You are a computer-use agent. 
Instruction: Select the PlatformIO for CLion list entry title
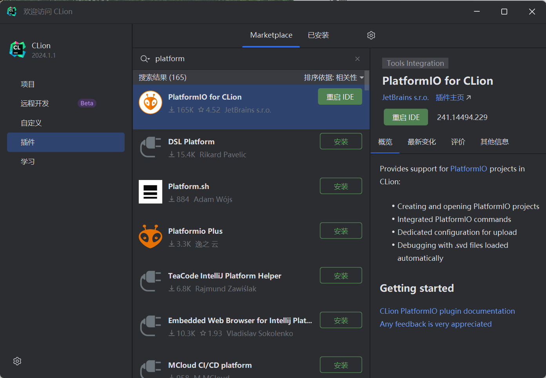(205, 97)
